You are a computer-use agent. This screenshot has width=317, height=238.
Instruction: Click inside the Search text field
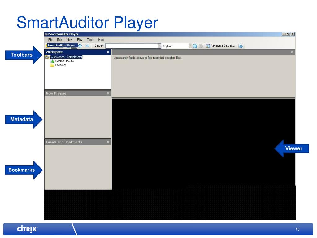(132, 46)
